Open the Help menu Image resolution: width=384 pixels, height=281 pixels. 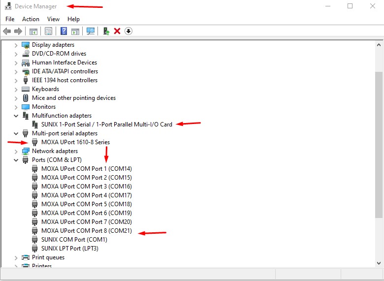[x=73, y=19]
